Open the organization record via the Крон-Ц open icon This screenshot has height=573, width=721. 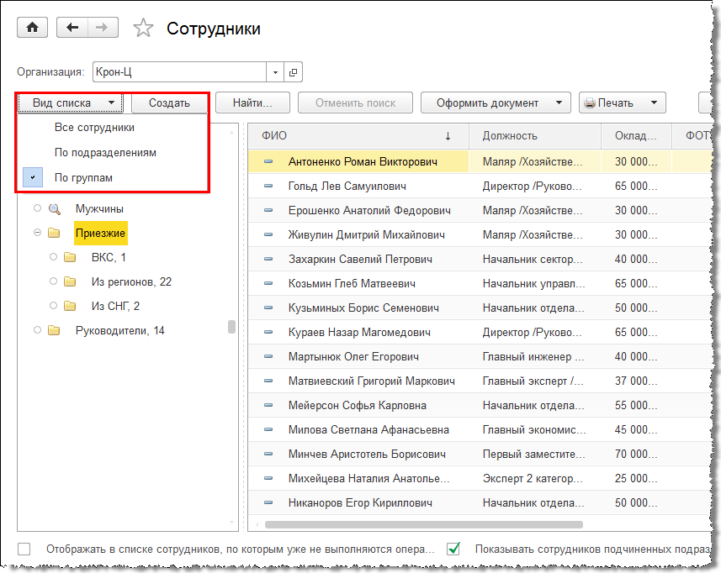293,72
